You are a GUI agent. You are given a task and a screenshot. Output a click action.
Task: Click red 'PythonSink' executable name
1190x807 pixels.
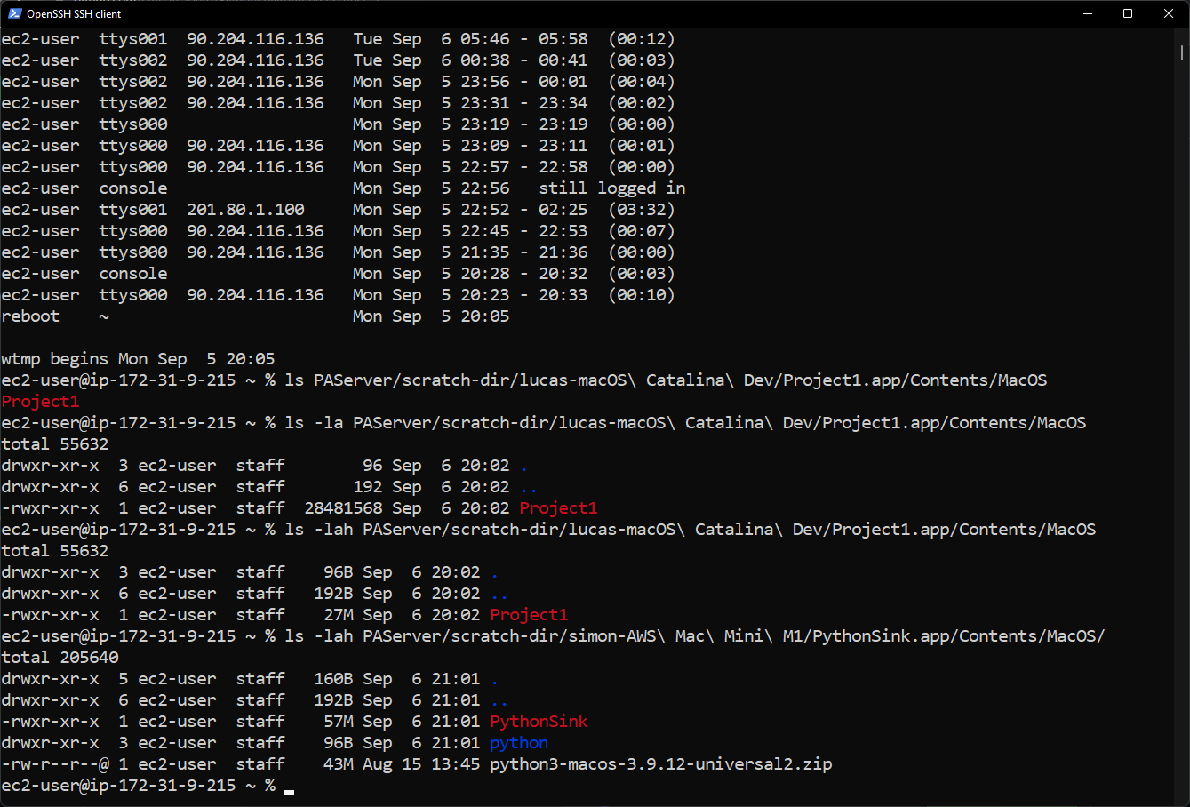[539, 722]
